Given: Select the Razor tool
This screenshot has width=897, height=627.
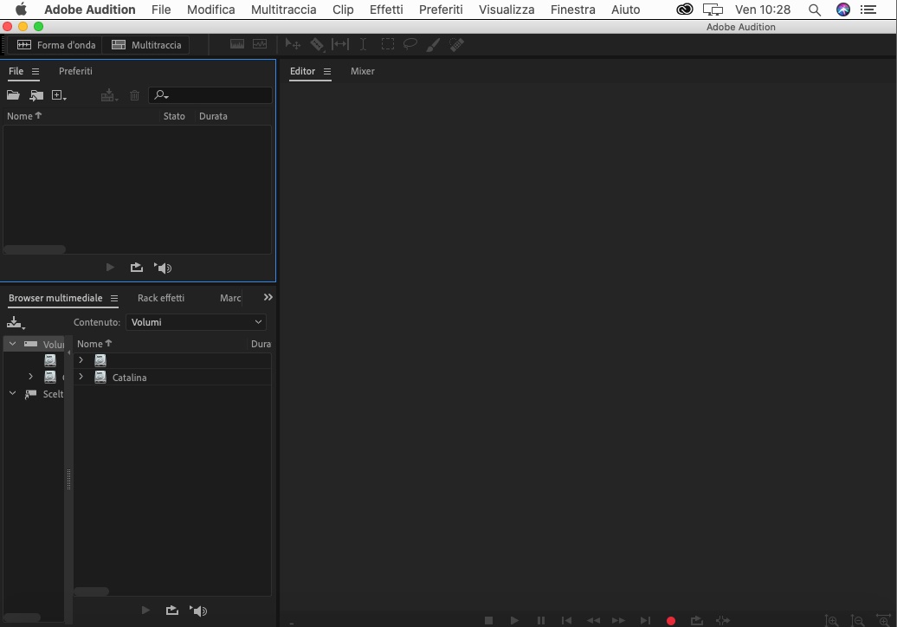Looking at the screenshot, I should (x=316, y=45).
